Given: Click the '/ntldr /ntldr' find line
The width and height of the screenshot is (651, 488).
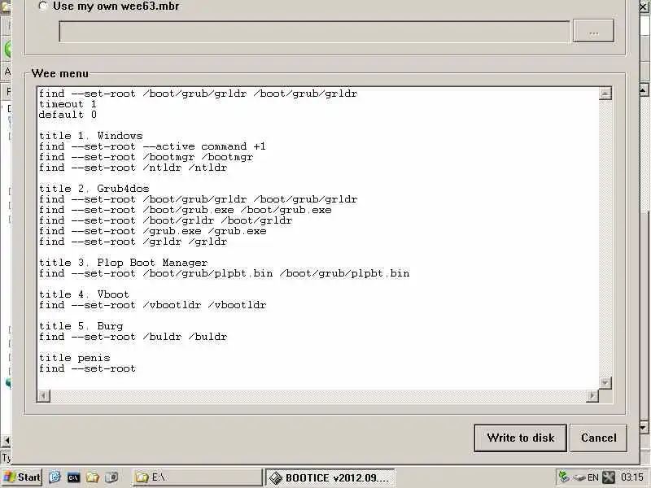Looking at the screenshot, I should [133, 168].
